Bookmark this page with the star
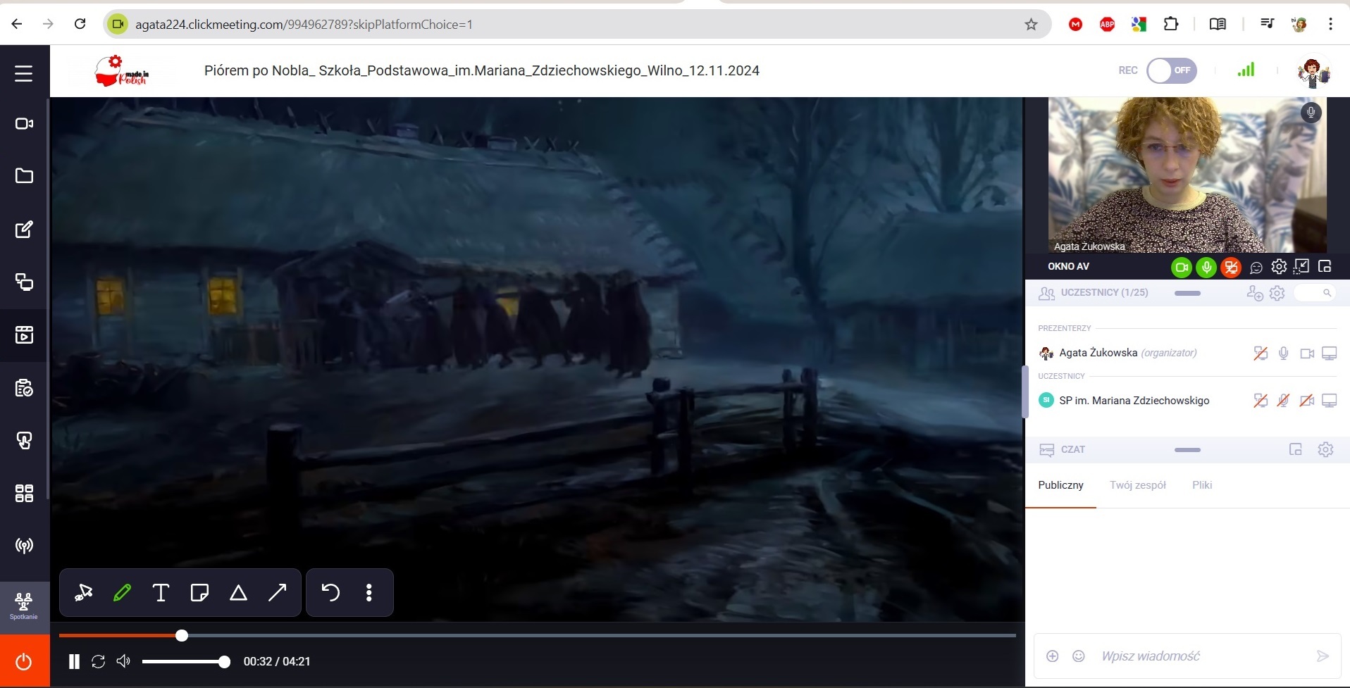The width and height of the screenshot is (1350, 688). [1032, 25]
